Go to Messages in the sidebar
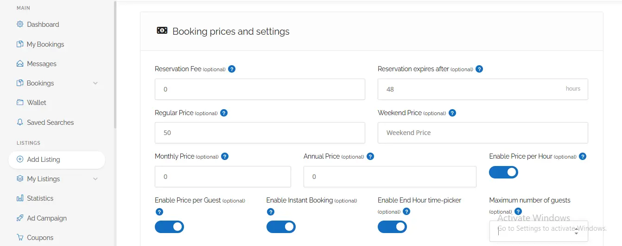Image resolution: width=622 pixels, height=246 pixels. pos(41,64)
